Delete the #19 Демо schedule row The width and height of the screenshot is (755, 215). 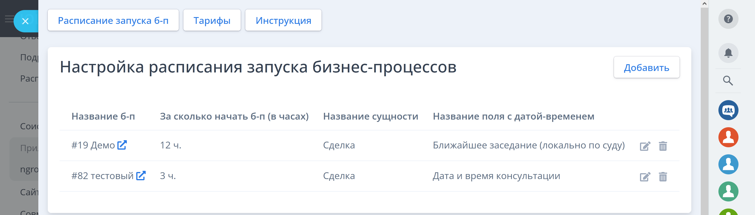(x=663, y=146)
